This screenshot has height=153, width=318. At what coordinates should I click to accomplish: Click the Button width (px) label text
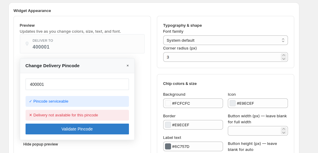tap(257, 119)
